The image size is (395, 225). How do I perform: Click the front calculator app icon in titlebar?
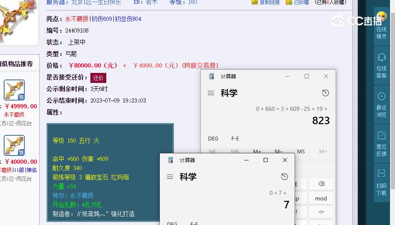(171, 160)
